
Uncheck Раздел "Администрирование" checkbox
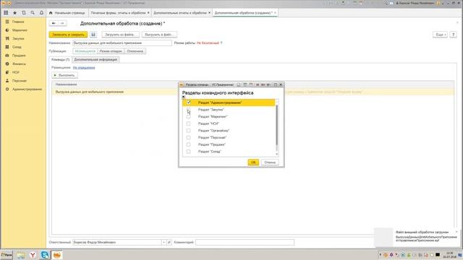pos(188,103)
